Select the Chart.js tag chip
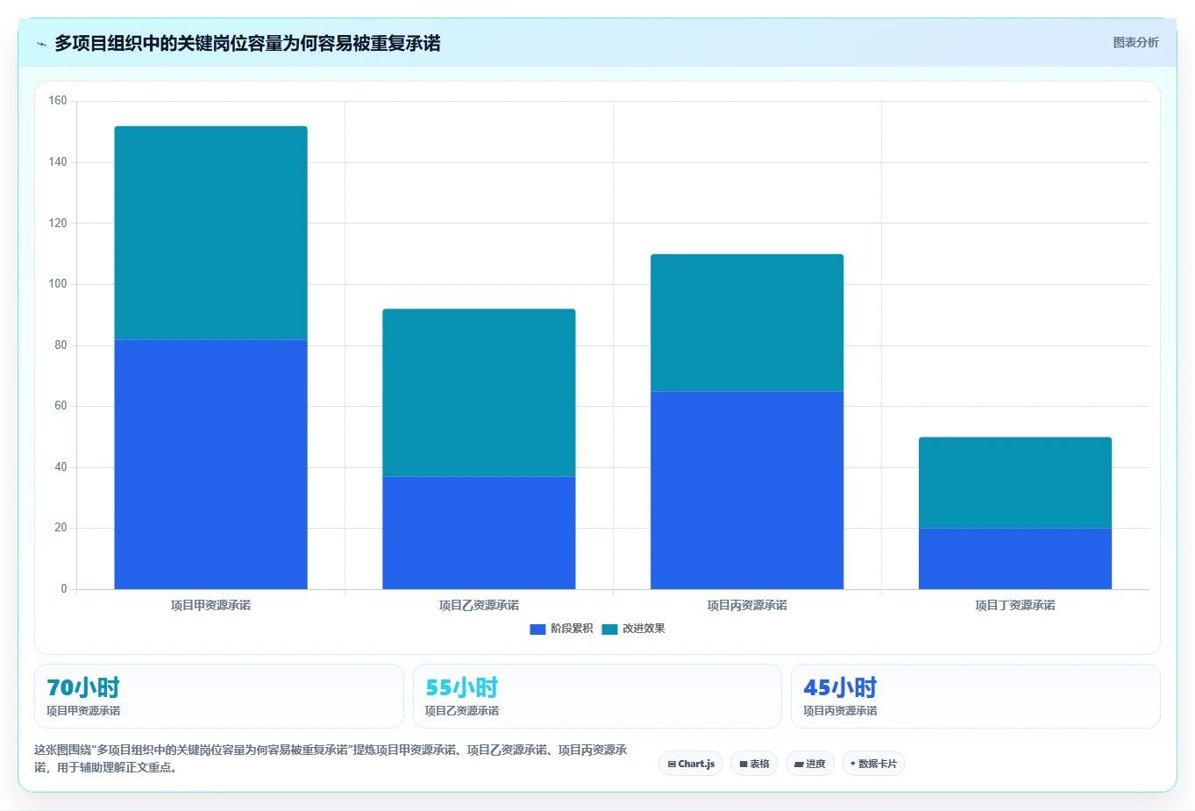The image size is (1195, 811). pos(691,764)
